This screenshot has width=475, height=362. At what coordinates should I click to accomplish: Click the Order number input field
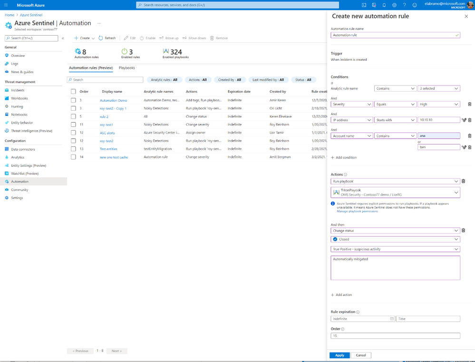point(395,336)
